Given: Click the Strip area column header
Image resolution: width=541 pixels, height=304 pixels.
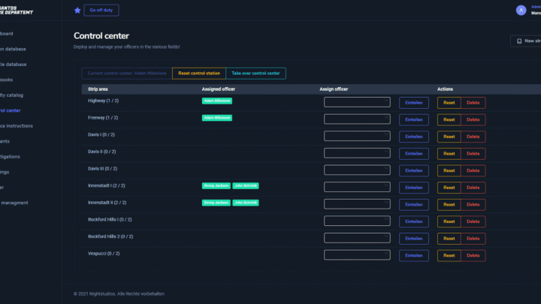Looking at the screenshot, I should pos(98,89).
